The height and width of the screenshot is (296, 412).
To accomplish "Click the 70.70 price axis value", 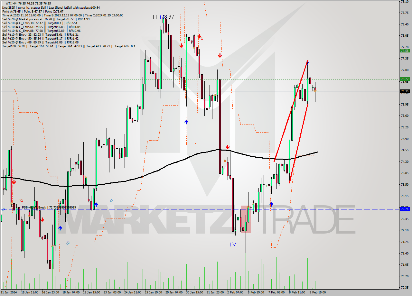I will click(x=405, y=276).
